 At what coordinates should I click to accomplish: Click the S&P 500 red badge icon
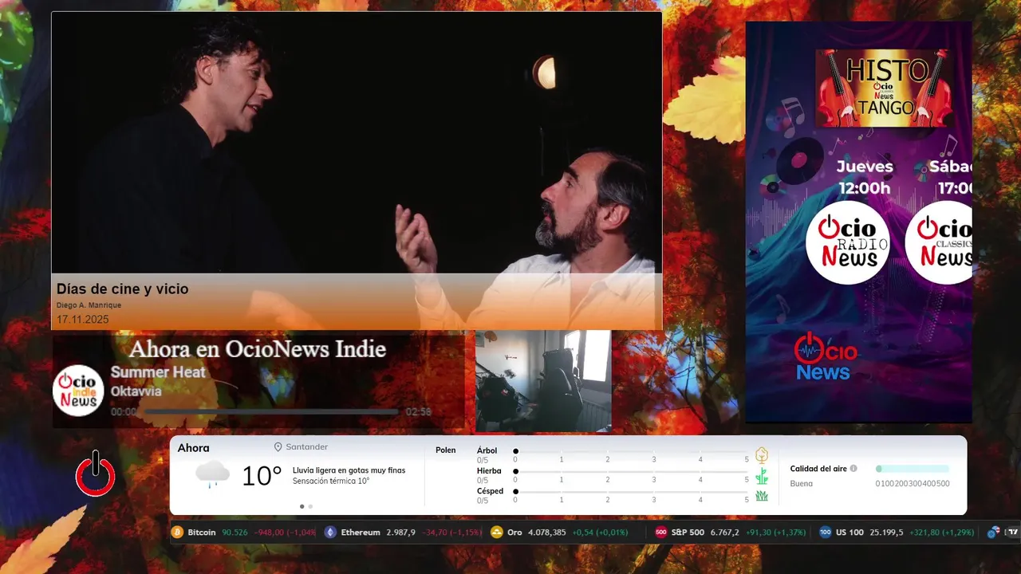(x=660, y=533)
